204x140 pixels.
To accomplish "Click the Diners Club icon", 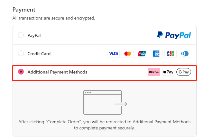I will coord(185,54).
